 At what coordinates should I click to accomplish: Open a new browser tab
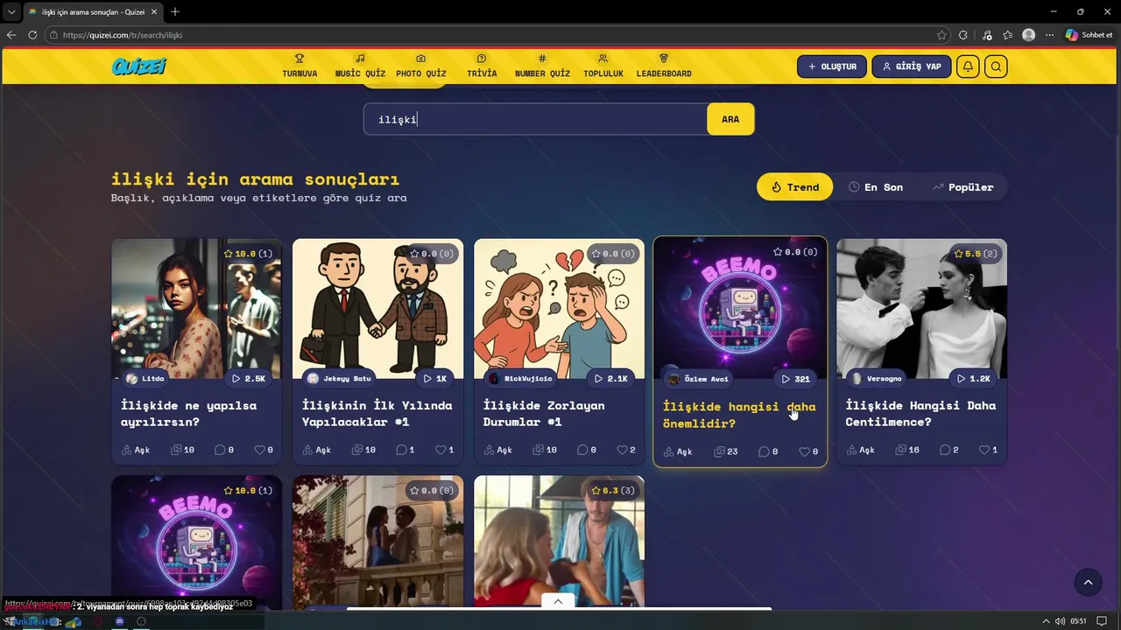point(175,11)
